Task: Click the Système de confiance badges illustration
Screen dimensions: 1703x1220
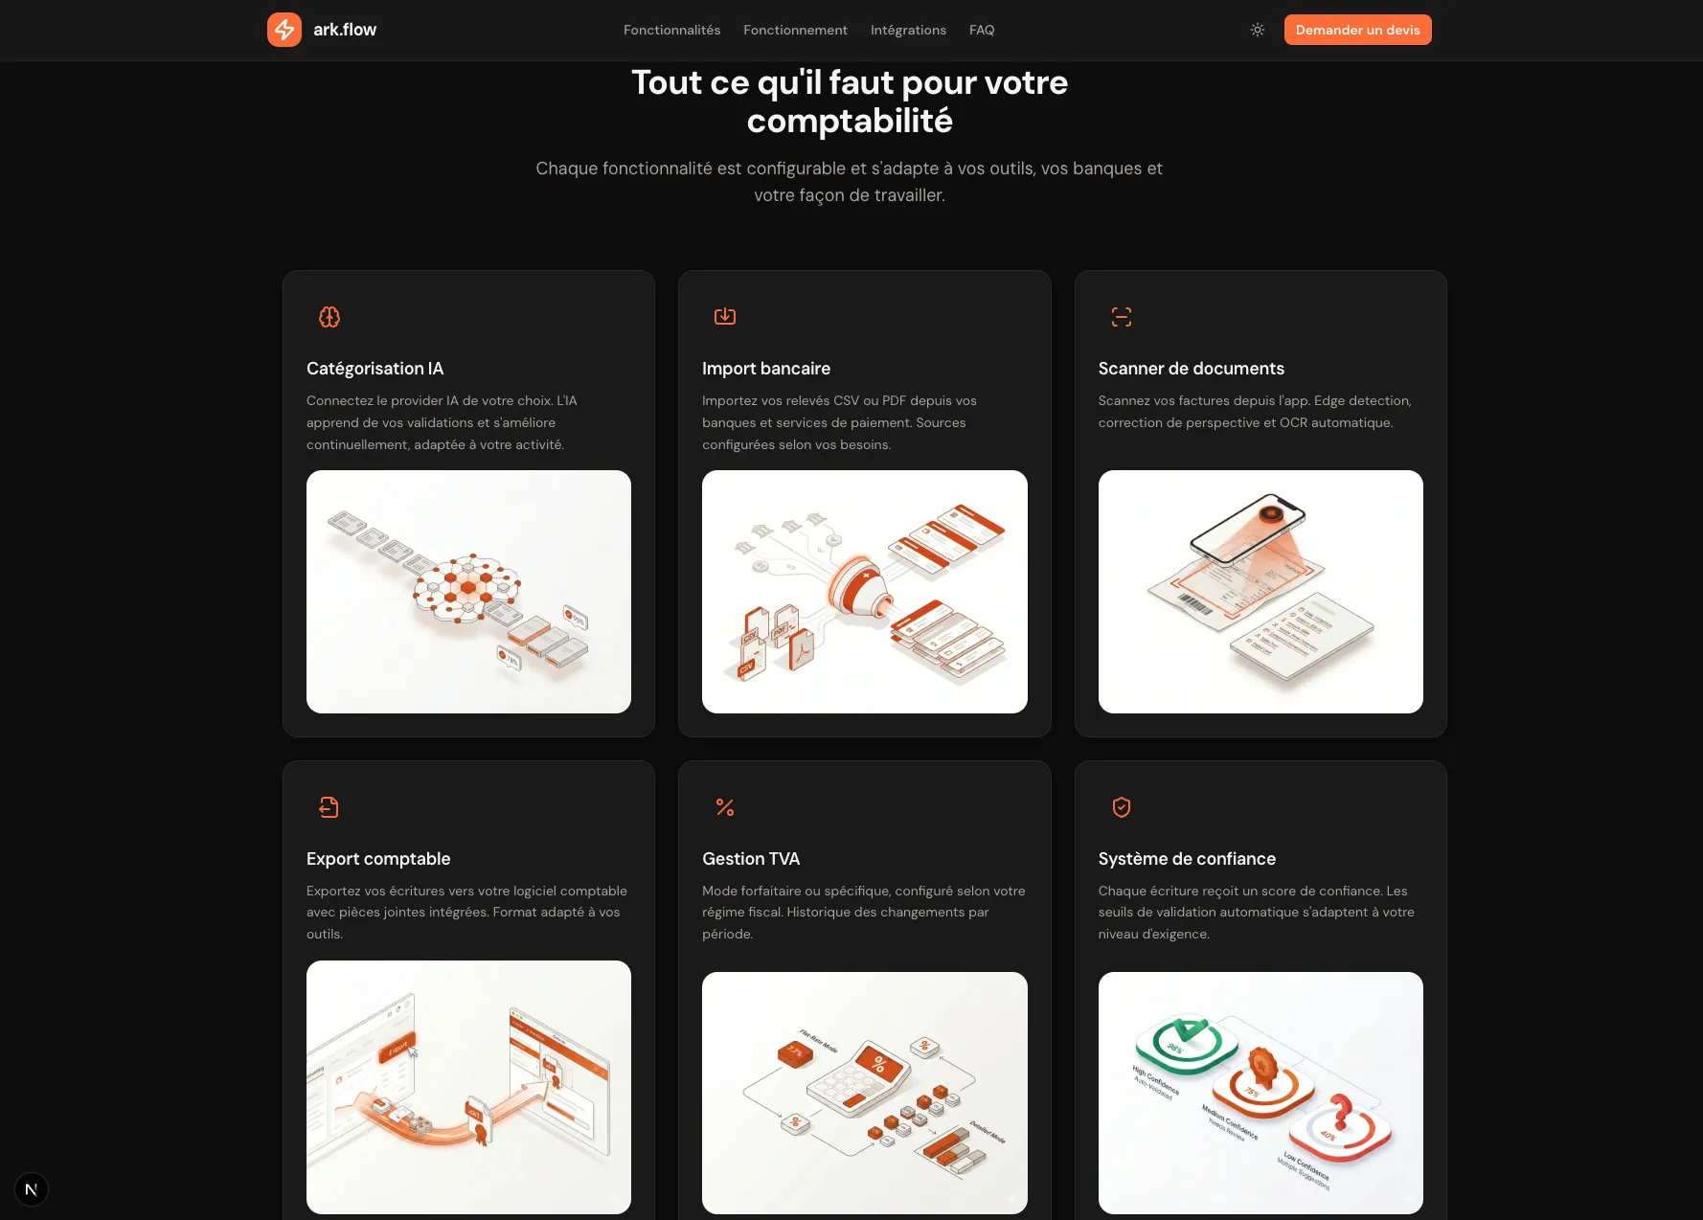Action: pos(1260,1093)
